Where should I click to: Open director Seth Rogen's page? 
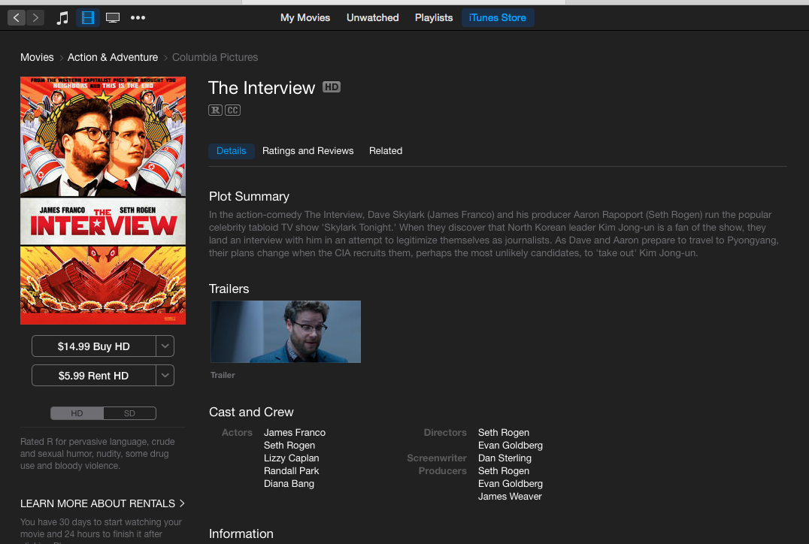503,433
